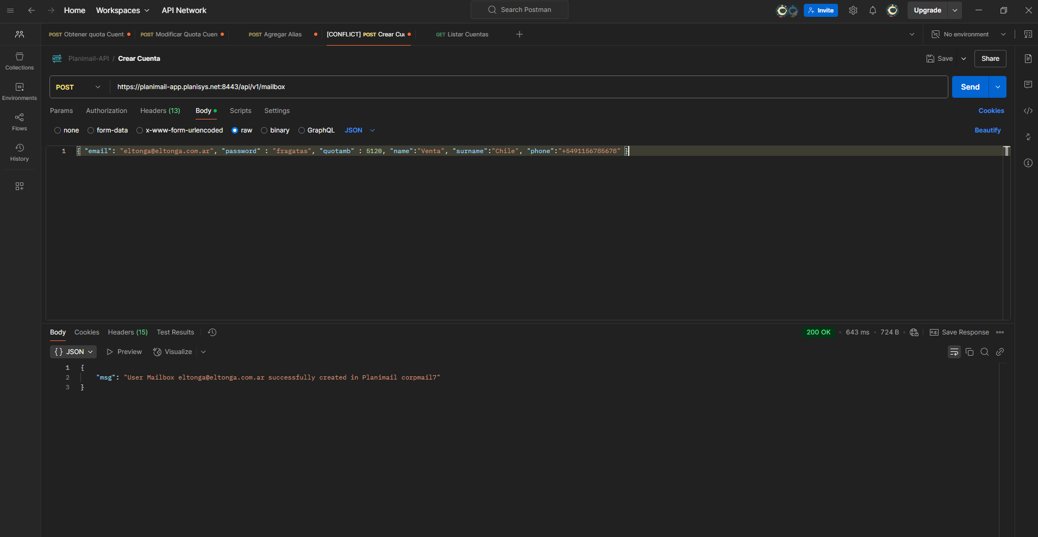Screen dimensions: 1038x537
Task: Open the Test Results tab
Action: pos(176,332)
